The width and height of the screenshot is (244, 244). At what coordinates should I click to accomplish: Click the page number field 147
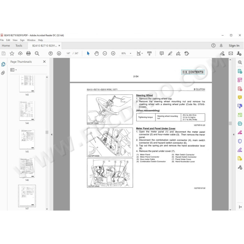(68, 53)
